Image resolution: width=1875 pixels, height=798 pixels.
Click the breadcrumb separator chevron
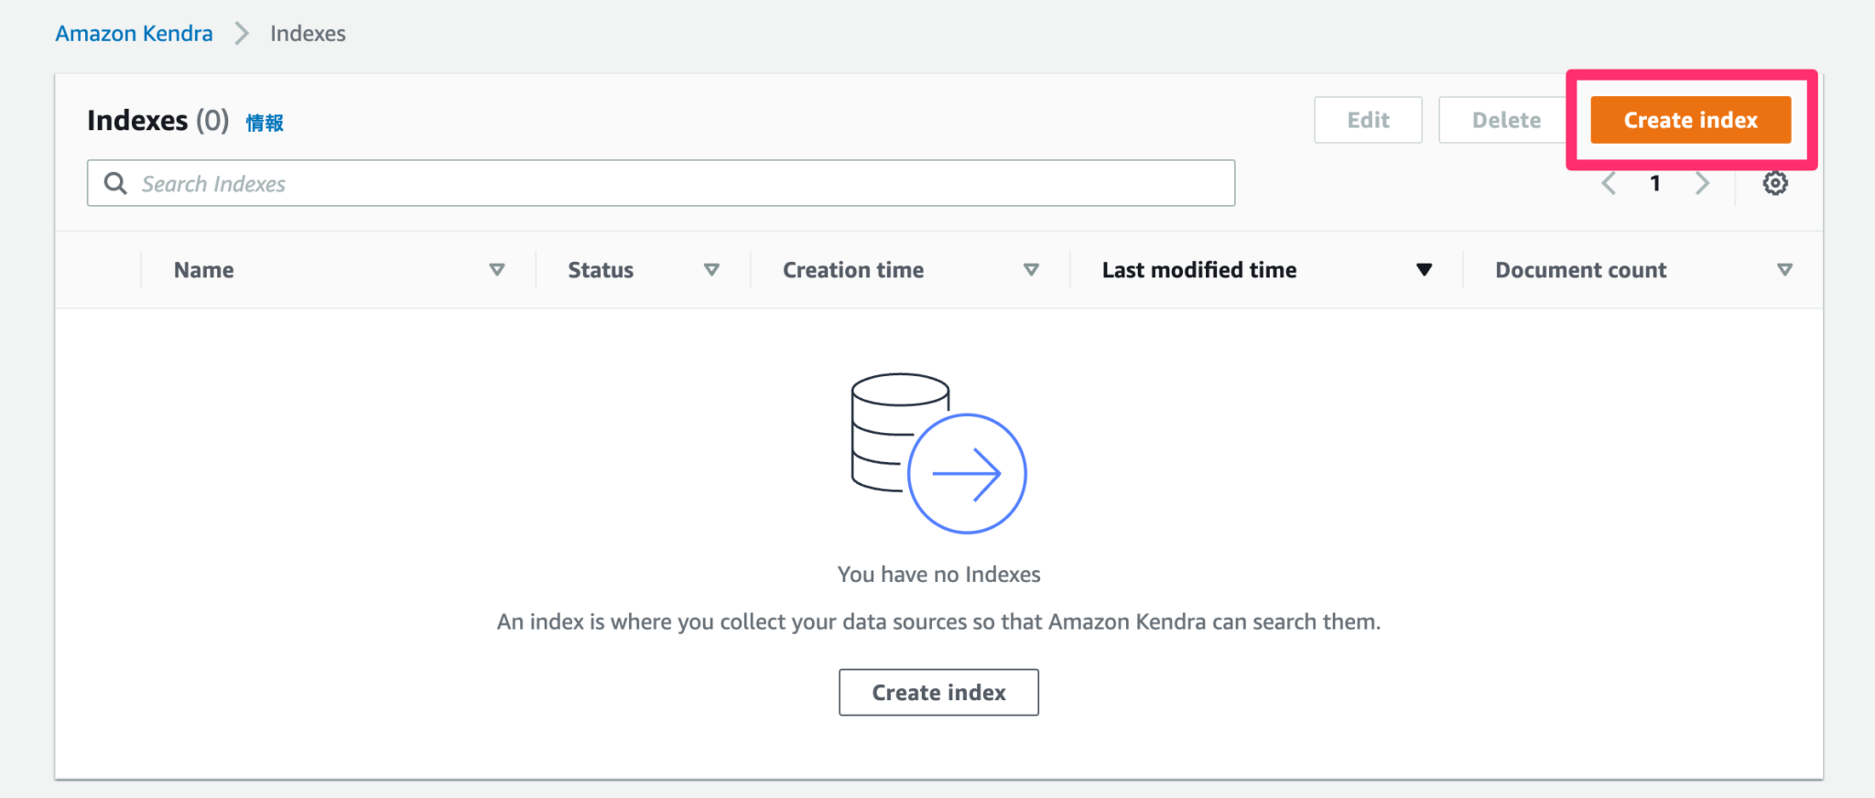pyautogui.click(x=241, y=33)
